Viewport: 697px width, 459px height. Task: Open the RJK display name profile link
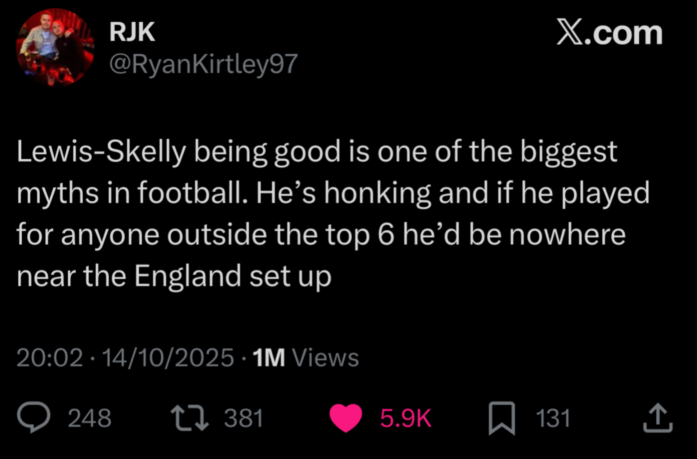132,32
